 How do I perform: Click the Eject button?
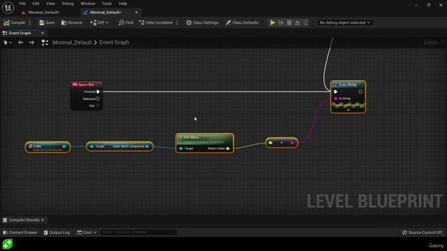[298, 22]
